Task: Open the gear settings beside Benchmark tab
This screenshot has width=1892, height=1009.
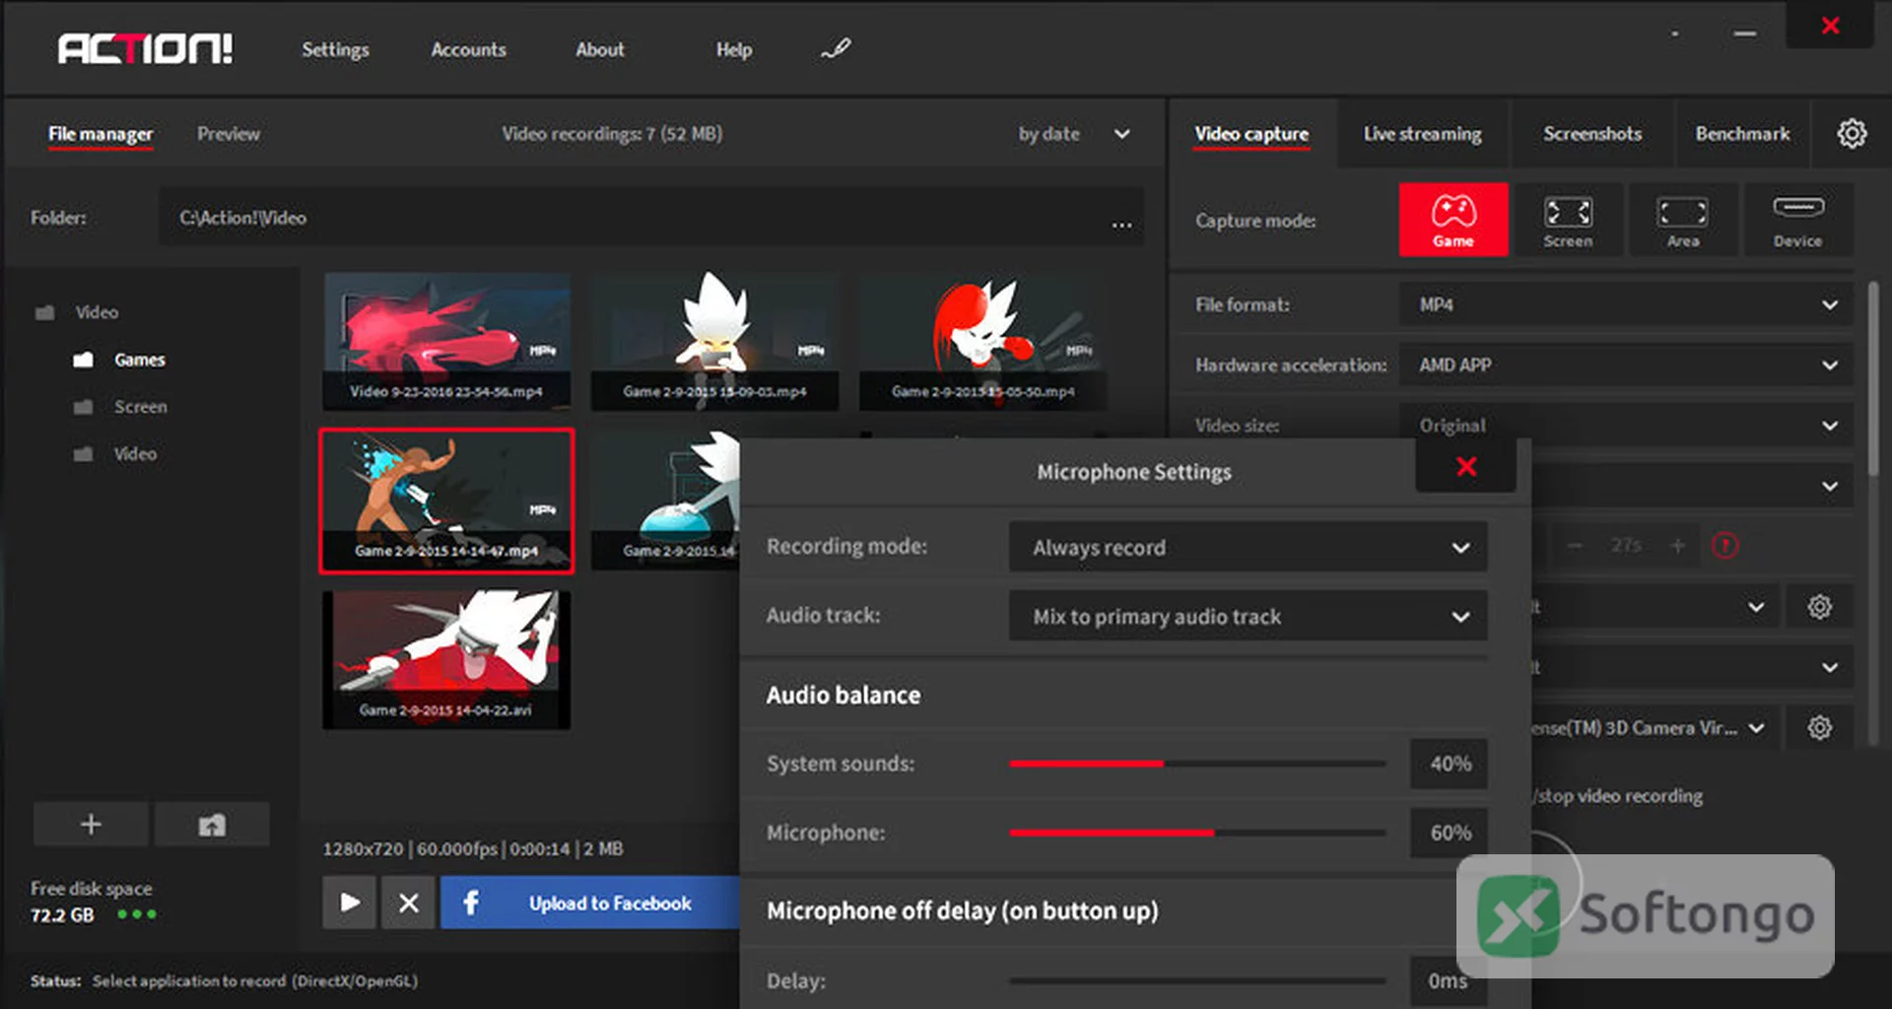Action: click(1852, 133)
